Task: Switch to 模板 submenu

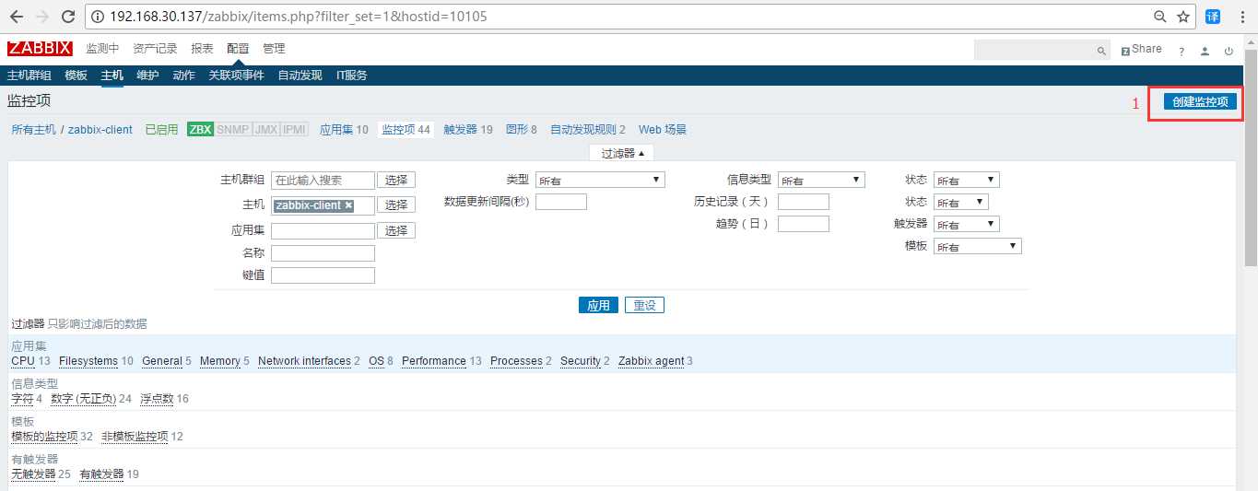Action: pos(76,76)
